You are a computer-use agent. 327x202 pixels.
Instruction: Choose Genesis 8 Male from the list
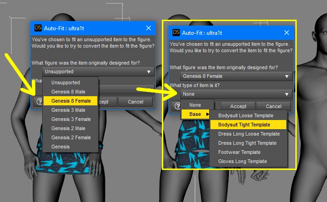tap(70, 92)
